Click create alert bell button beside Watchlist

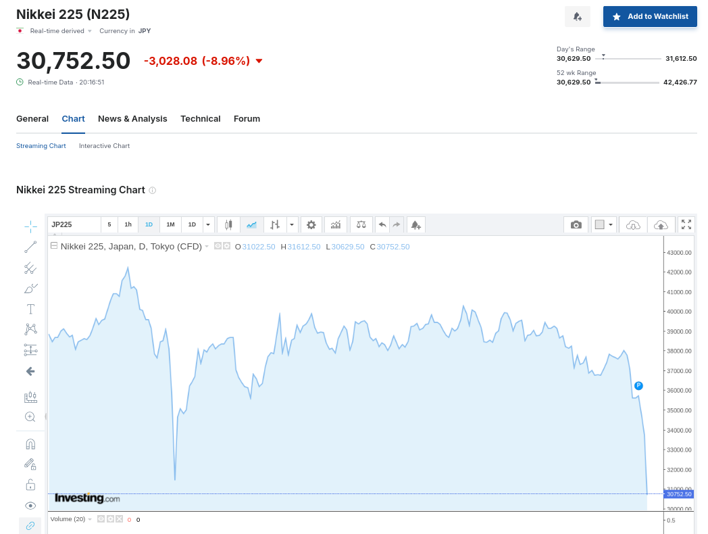point(578,17)
